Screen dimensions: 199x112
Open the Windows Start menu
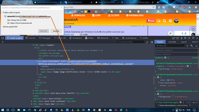coord(3,110)
